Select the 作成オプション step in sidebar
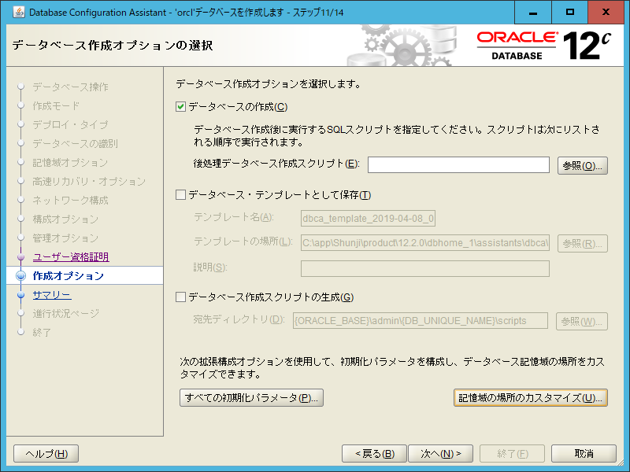 [x=69, y=276]
